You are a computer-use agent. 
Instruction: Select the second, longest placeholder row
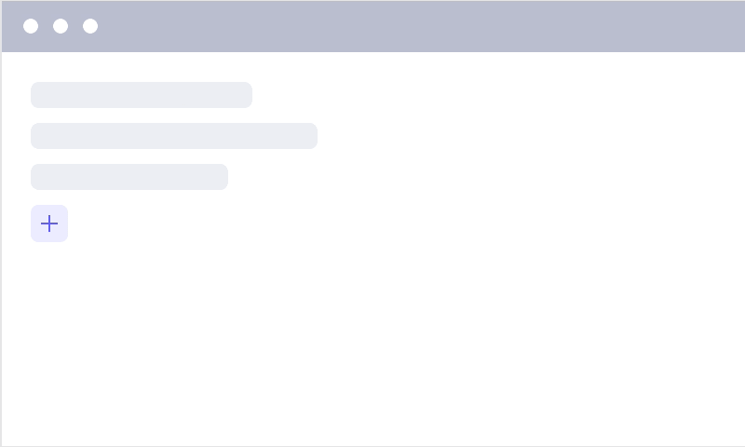[174, 136]
